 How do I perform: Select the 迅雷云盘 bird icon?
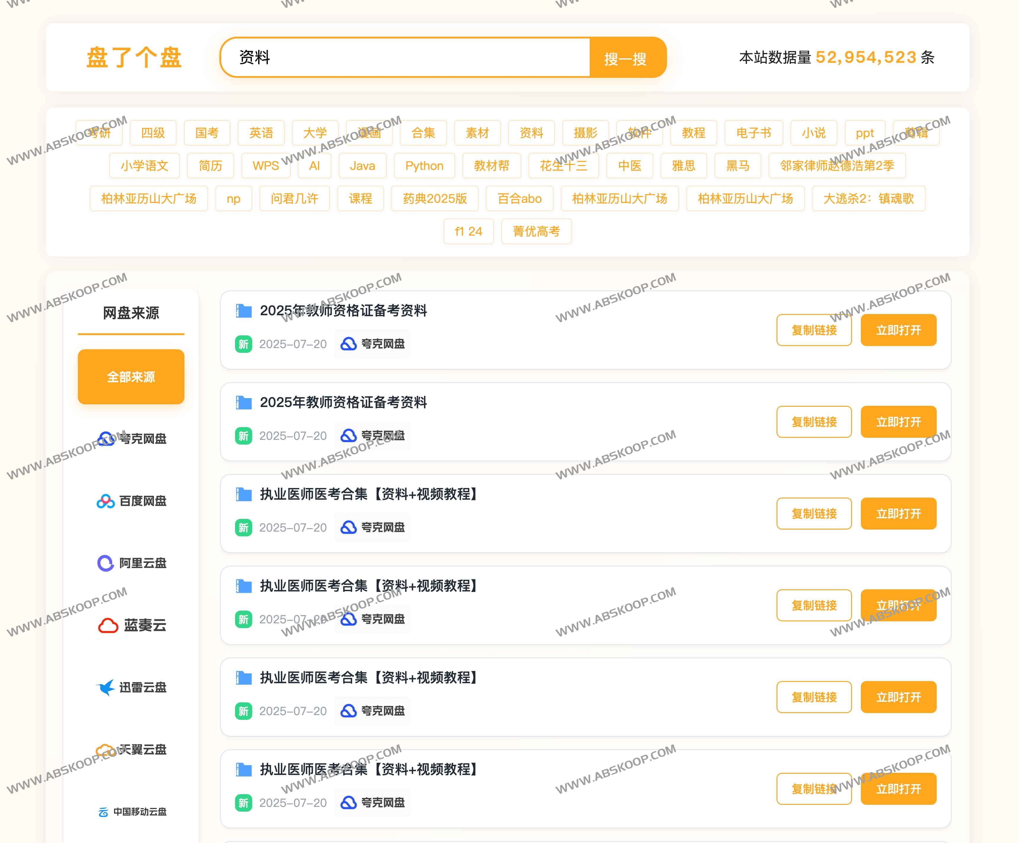(105, 687)
